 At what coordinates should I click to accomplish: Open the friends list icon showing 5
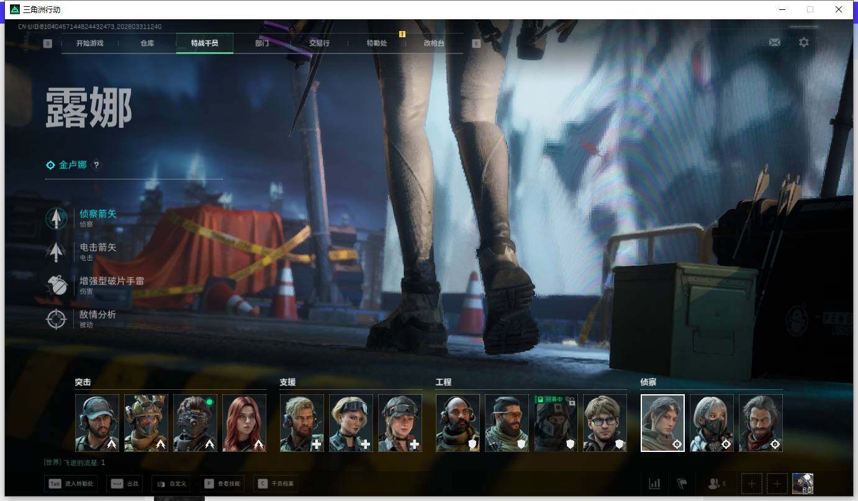(x=717, y=484)
